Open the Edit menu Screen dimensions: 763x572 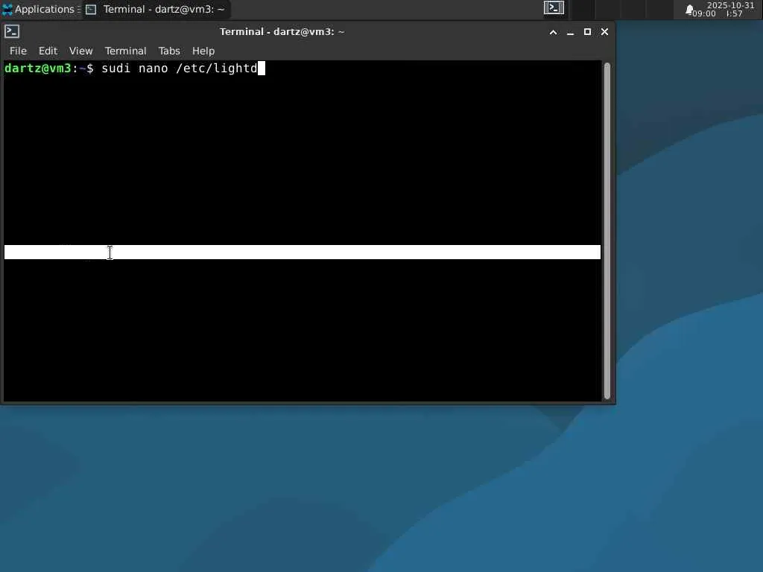tap(48, 51)
